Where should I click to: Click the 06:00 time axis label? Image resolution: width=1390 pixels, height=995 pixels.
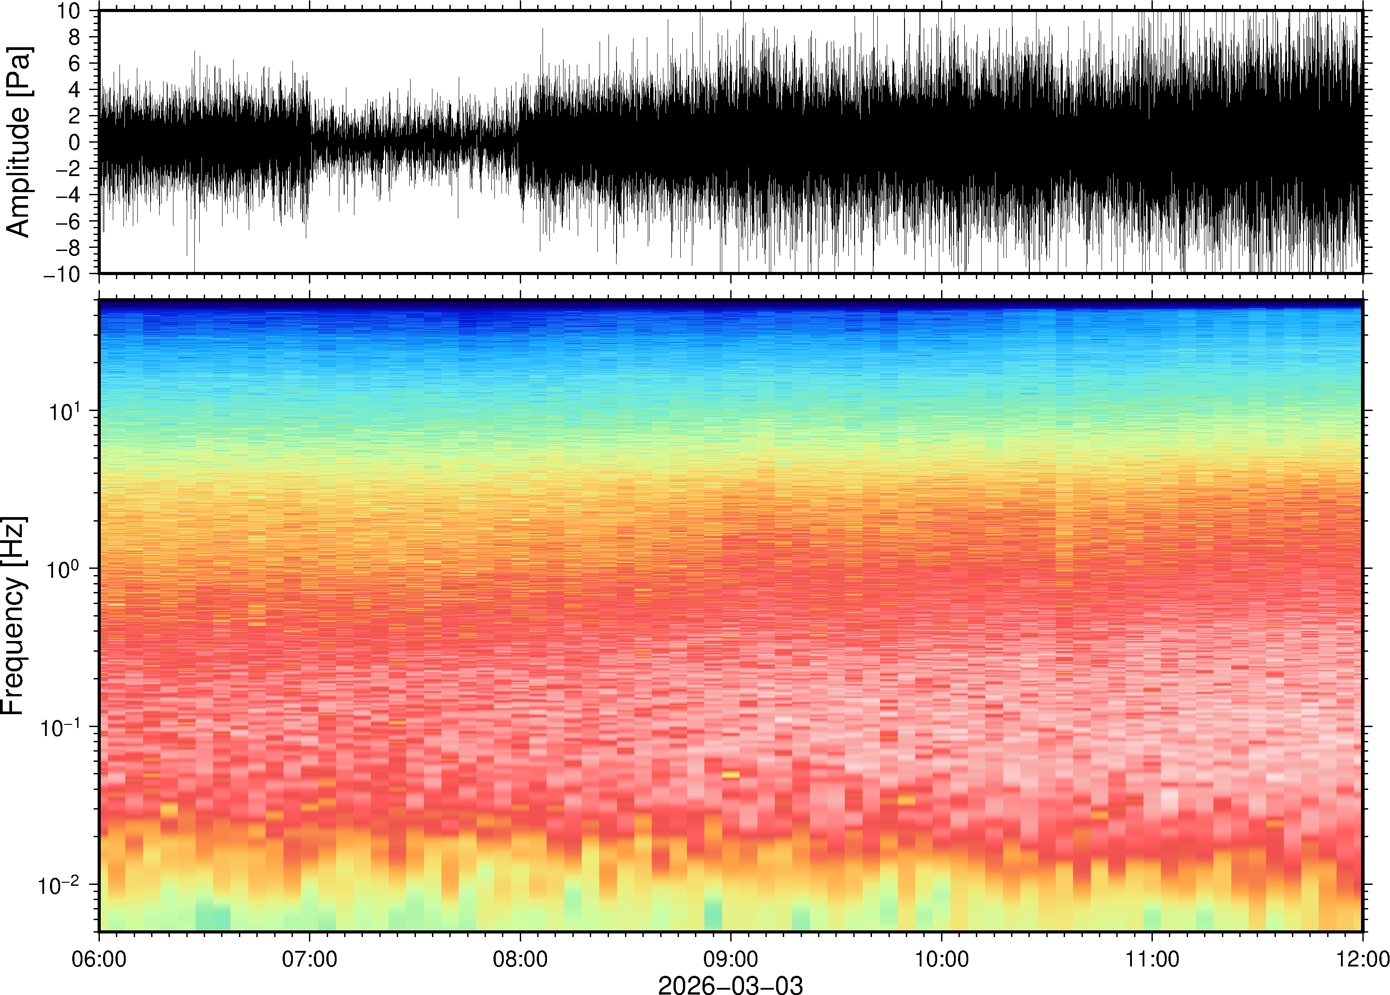(99, 959)
